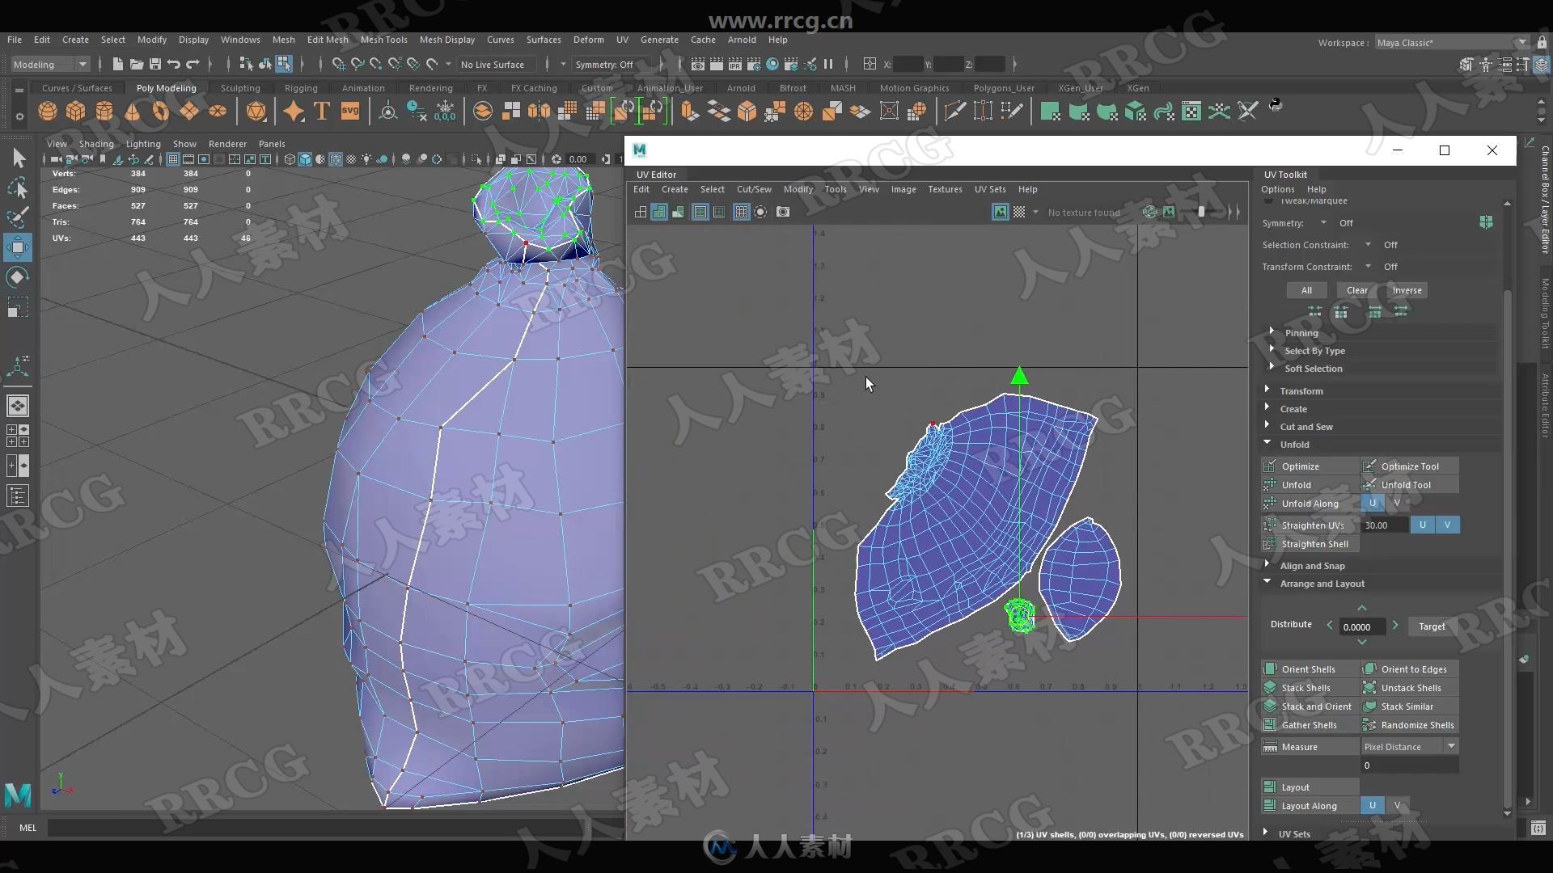Click the Layout UV shells icon

click(x=1271, y=787)
